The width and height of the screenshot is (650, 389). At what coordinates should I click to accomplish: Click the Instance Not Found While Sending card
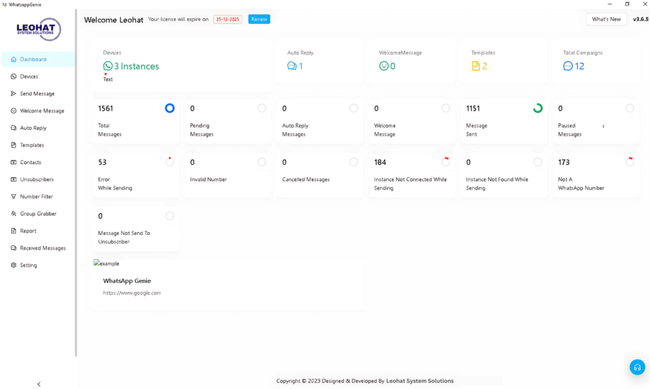tap(504, 175)
